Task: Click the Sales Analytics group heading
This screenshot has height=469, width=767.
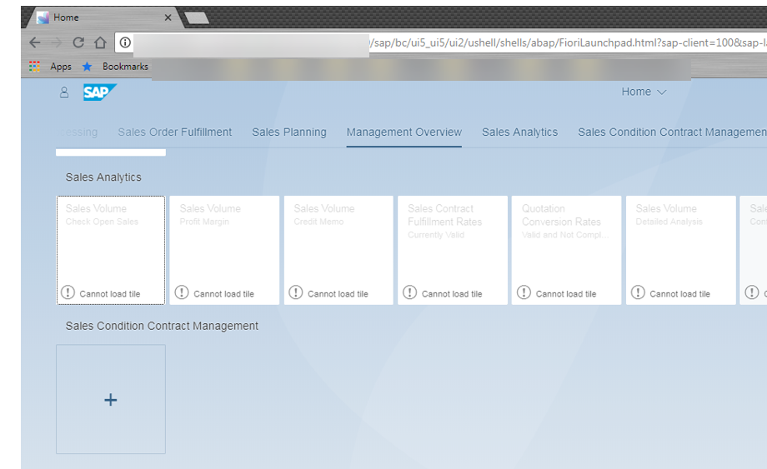Action: coord(103,177)
